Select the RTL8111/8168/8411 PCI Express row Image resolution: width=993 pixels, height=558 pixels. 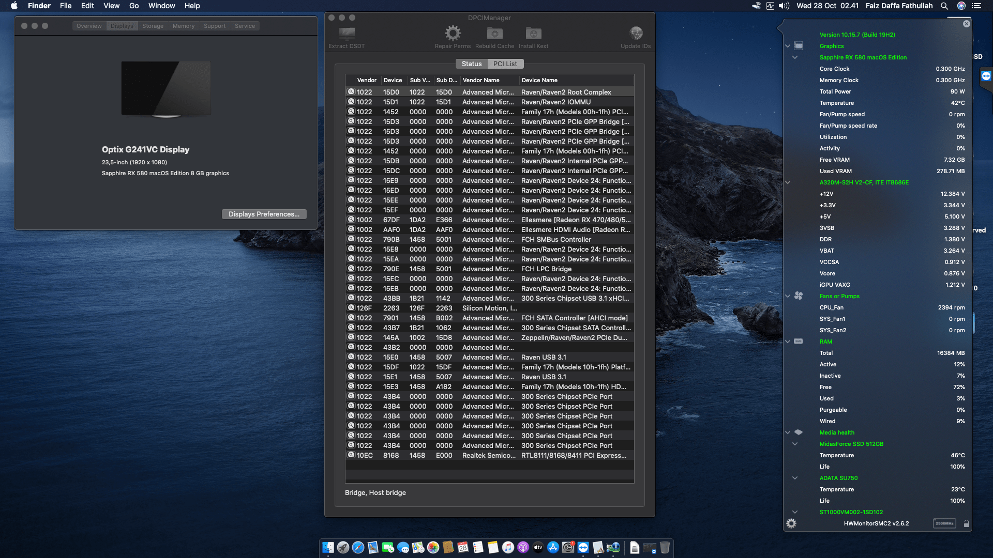click(489, 455)
